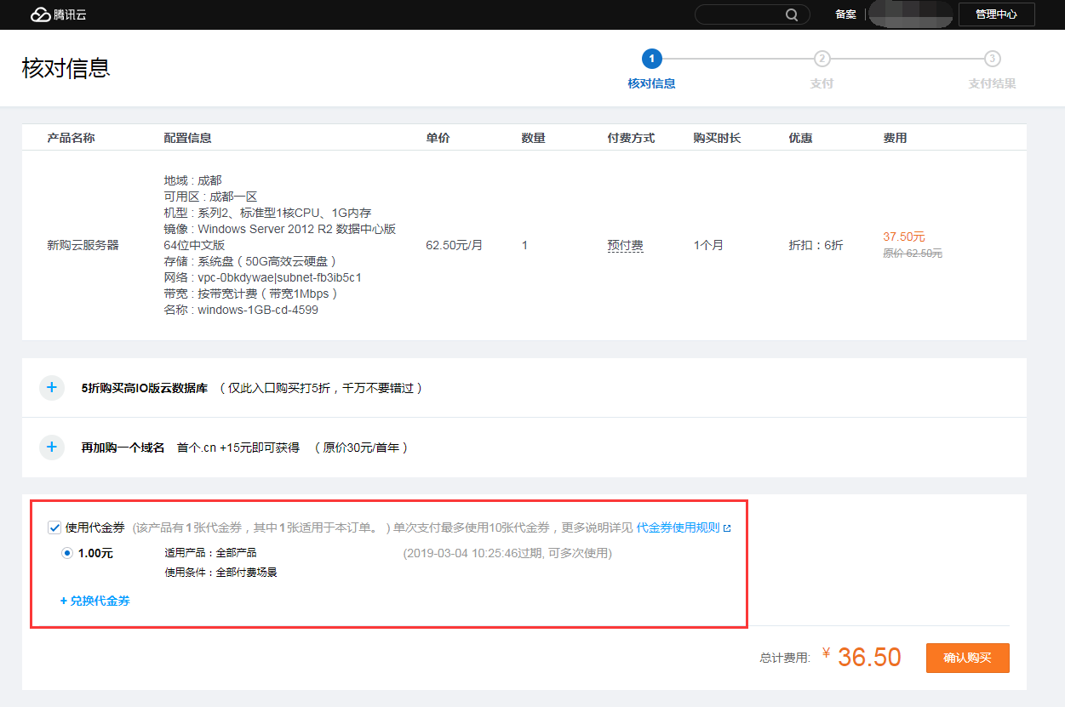This screenshot has height=707, width=1065.
Task: Click the + 兑换代金券 link
Action: coord(95,601)
